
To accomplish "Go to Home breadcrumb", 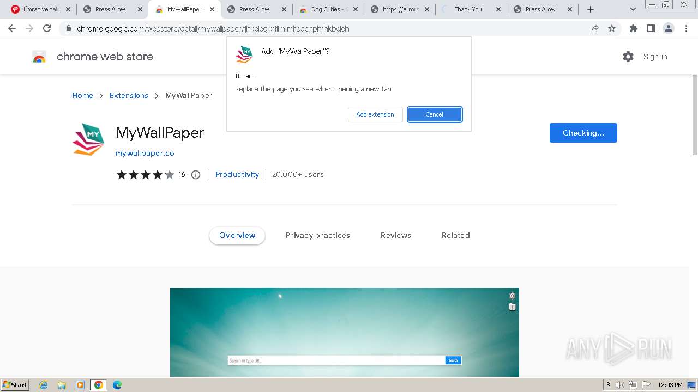I will coord(82,95).
